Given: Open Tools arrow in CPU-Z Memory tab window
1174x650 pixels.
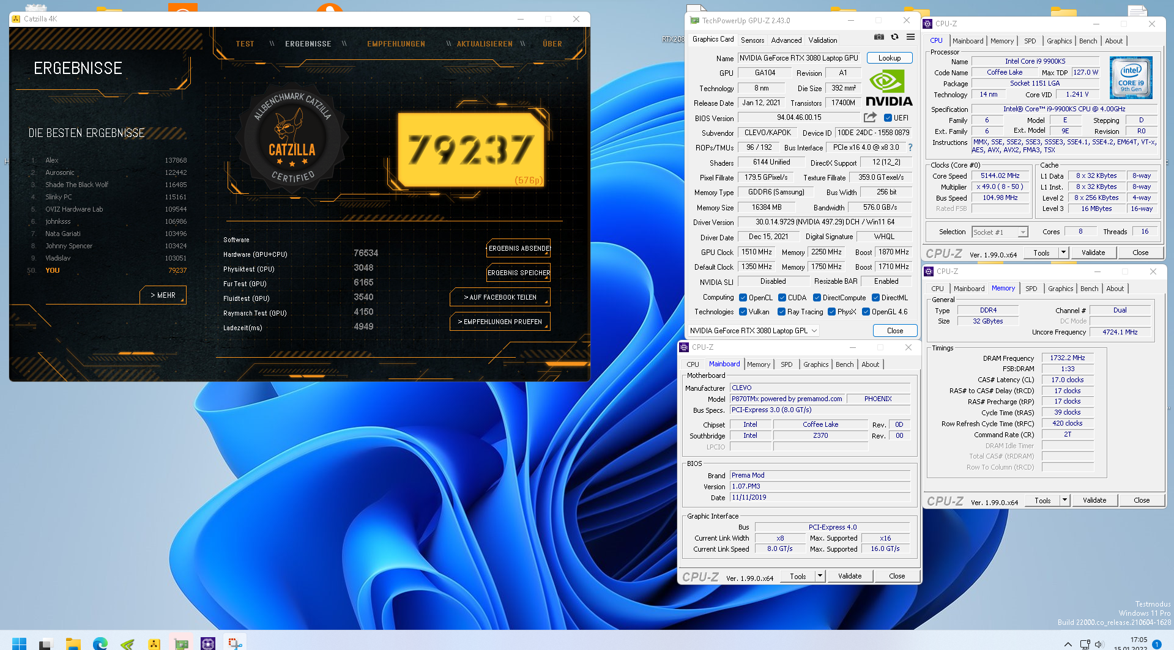Looking at the screenshot, I should click(x=1064, y=500).
